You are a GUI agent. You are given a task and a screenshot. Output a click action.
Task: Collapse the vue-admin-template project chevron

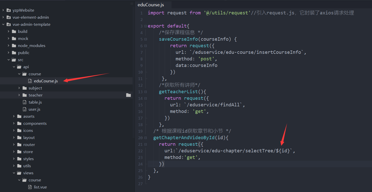point(3,25)
